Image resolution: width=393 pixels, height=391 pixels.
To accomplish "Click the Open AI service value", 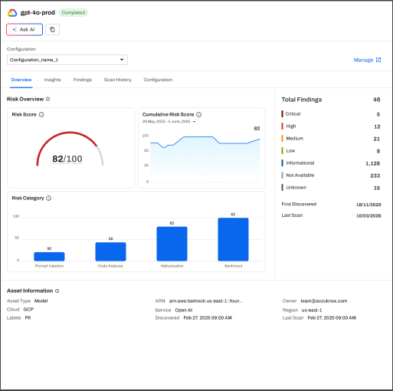I will pos(184,310).
